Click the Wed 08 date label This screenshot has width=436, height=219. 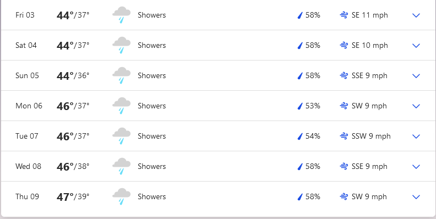[28, 166]
